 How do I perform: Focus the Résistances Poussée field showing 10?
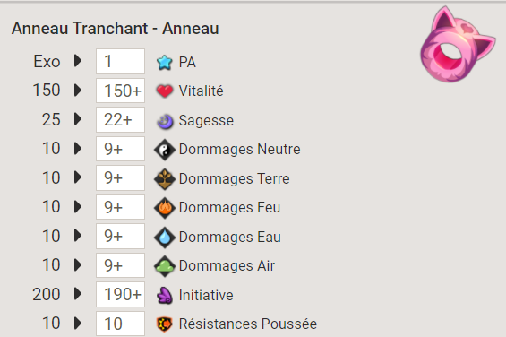[120, 324]
